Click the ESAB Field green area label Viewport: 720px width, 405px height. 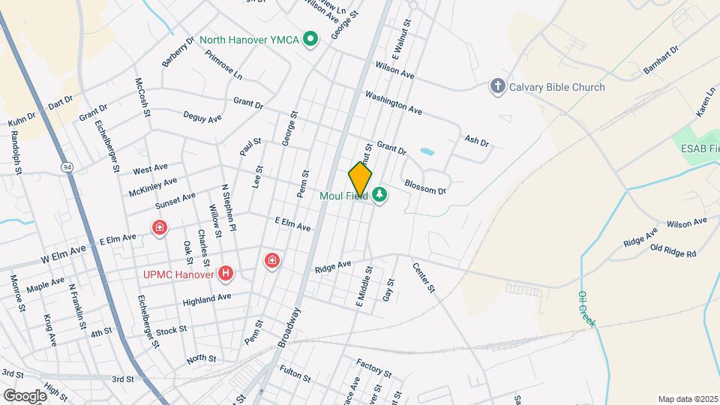click(700, 148)
